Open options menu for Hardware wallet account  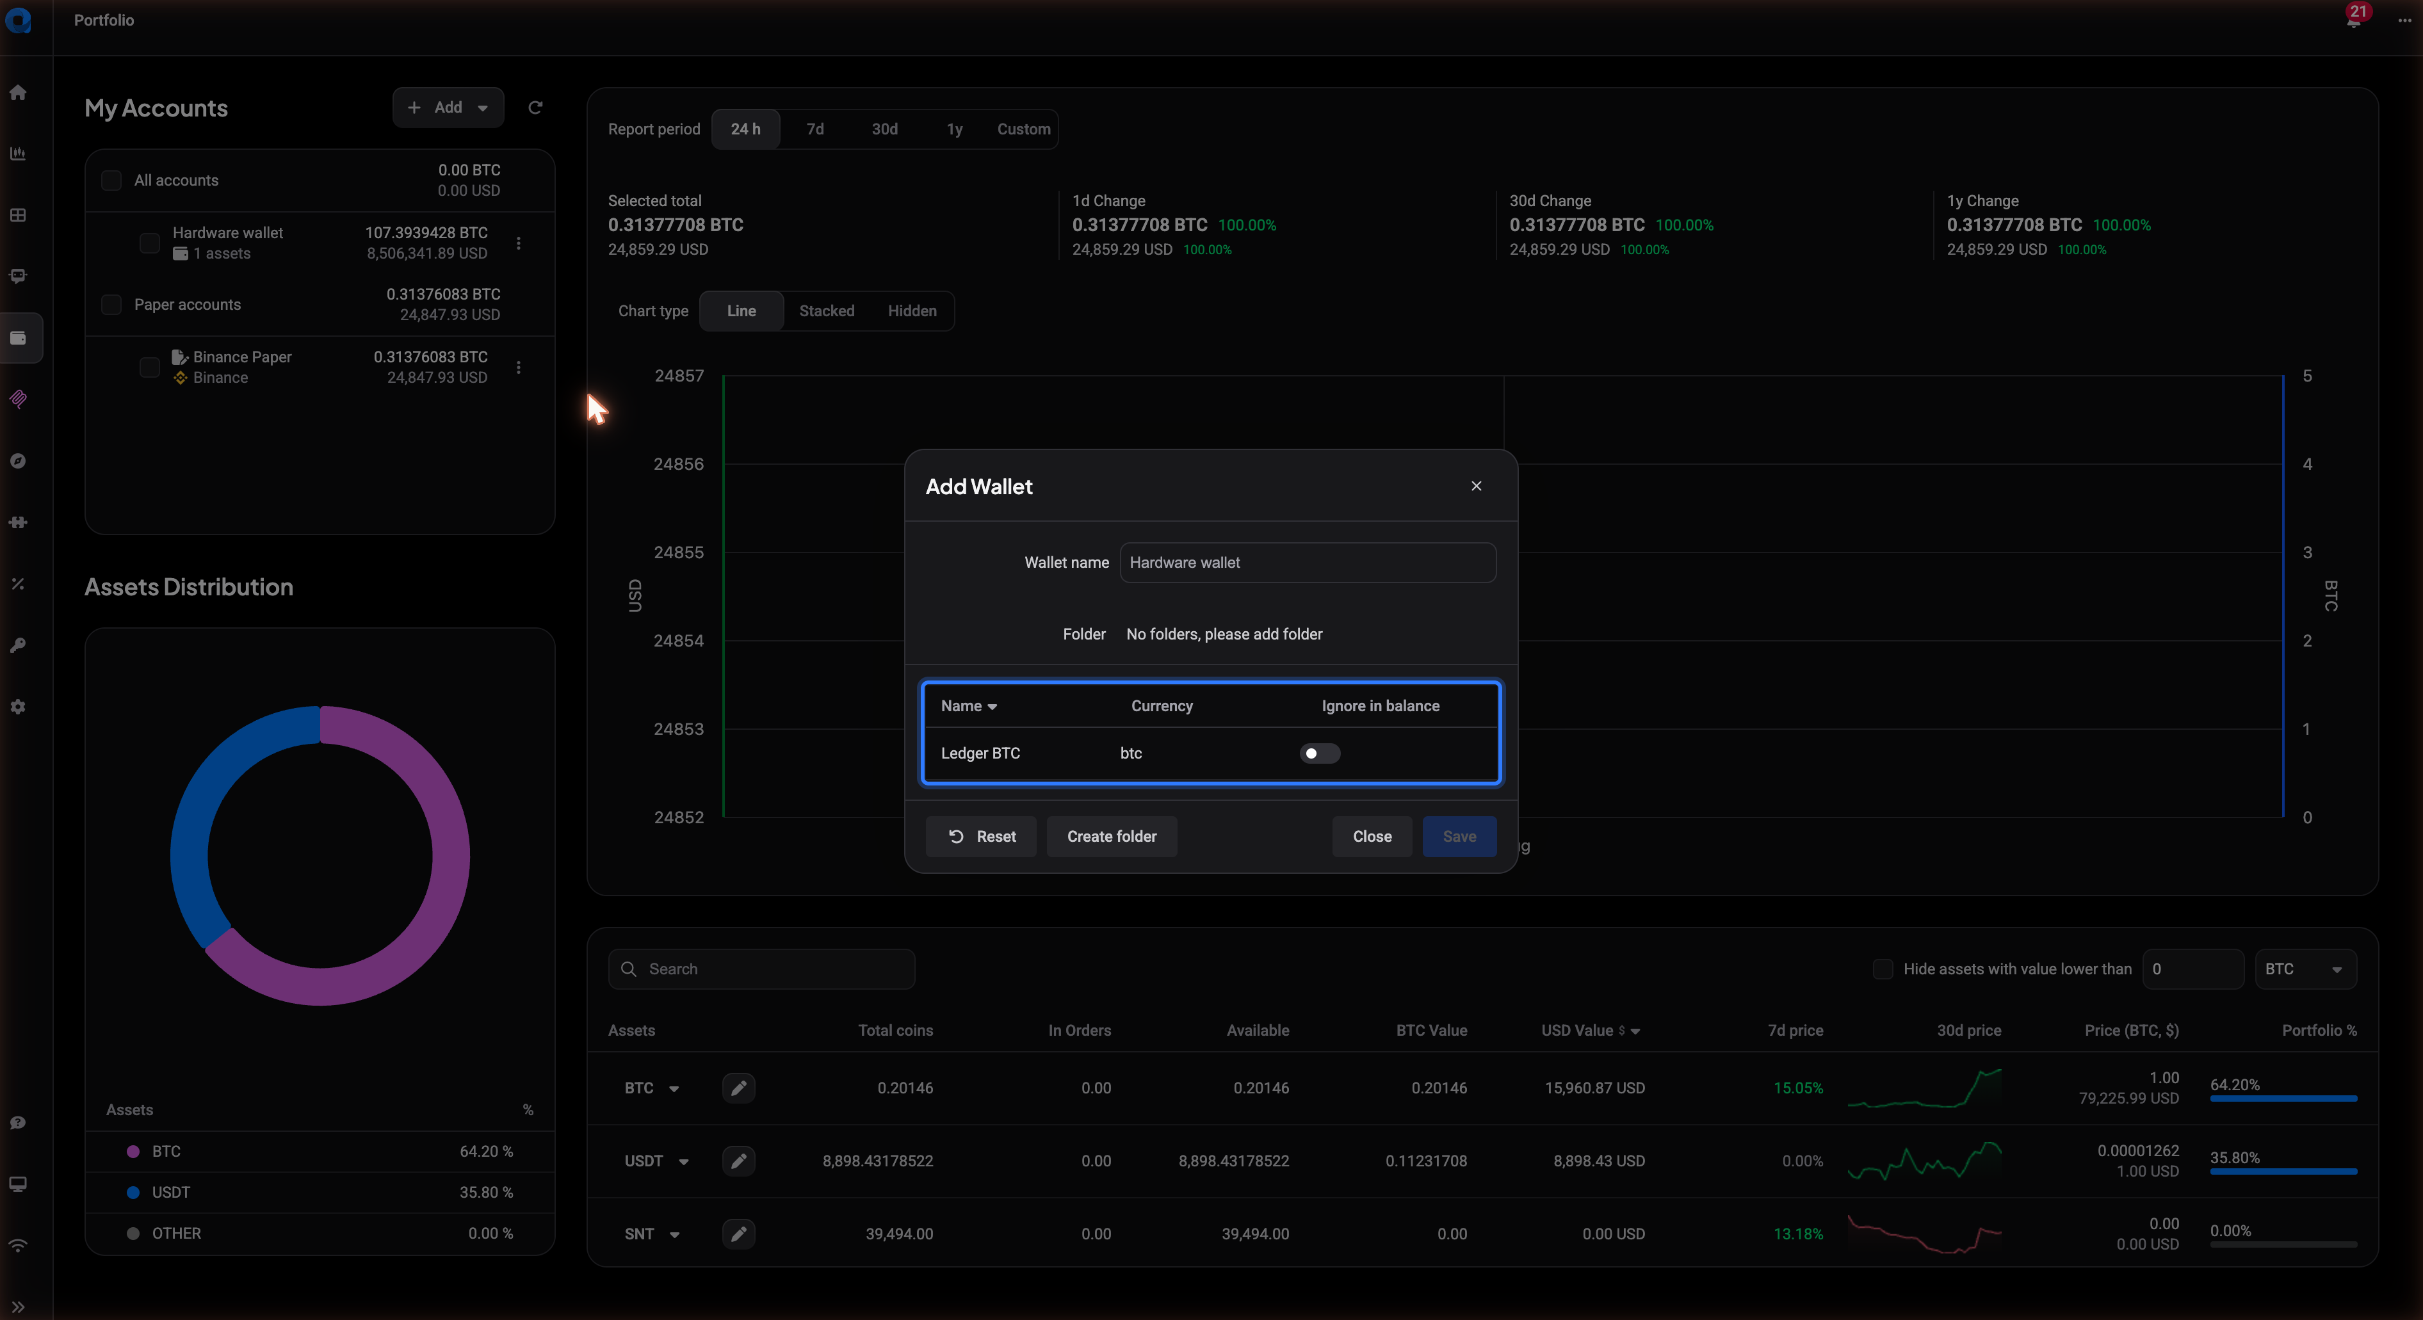pos(518,243)
